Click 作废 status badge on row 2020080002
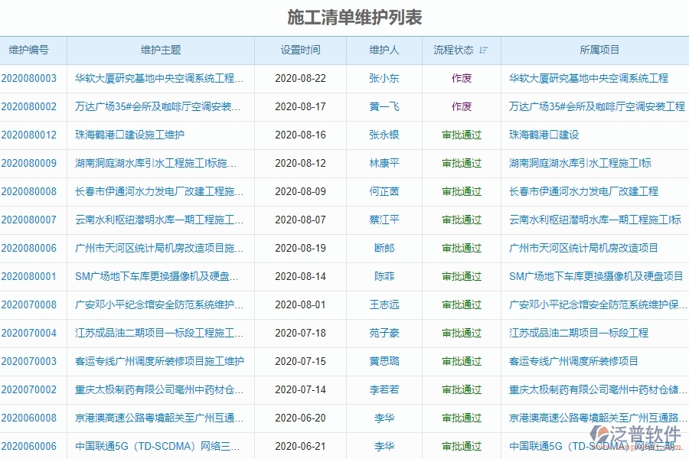Viewport: 689px width, 459px height. coord(462,107)
